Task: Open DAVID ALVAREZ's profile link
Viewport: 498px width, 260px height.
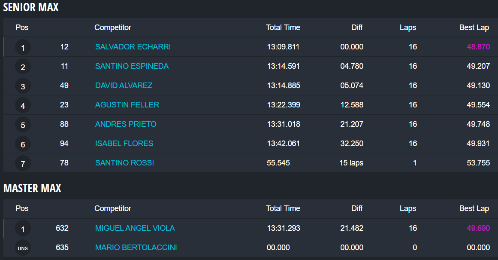Action: point(124,86)
